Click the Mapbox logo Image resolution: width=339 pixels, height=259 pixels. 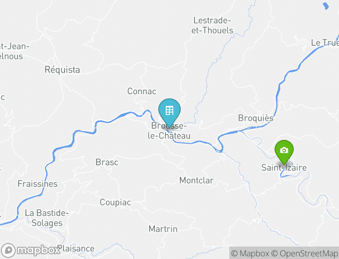[30, 250]
